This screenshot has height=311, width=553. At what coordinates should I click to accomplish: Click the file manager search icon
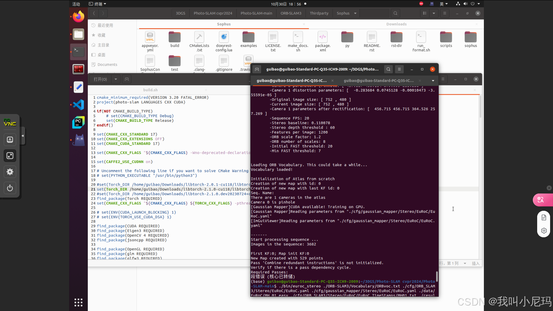[395, 13]
